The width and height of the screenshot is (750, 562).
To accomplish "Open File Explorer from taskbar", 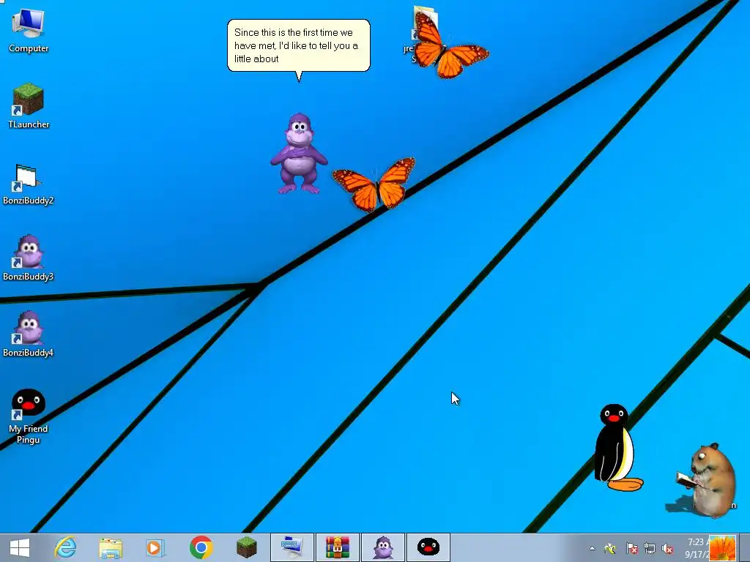I will click(x=111, y=547).
